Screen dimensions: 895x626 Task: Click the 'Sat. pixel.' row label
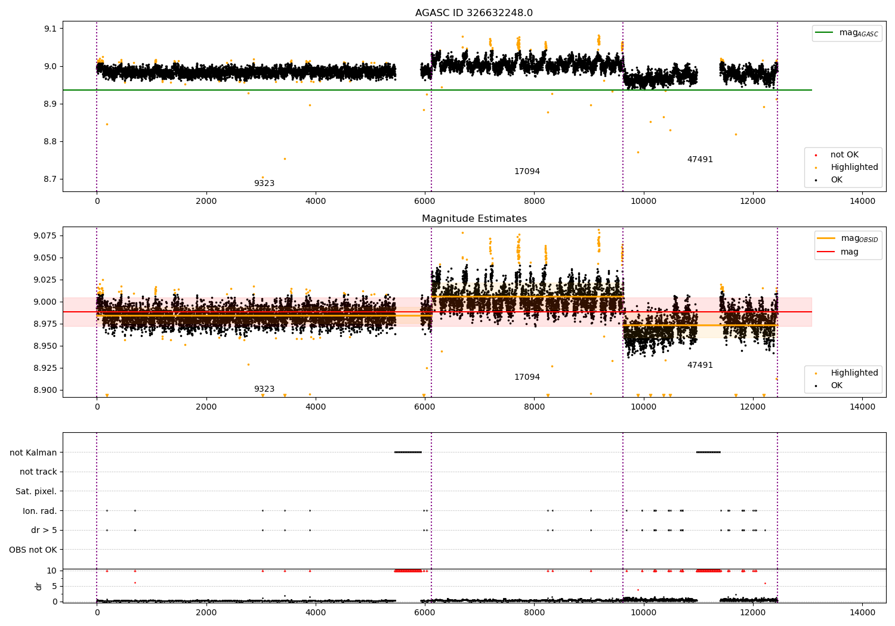36,491
